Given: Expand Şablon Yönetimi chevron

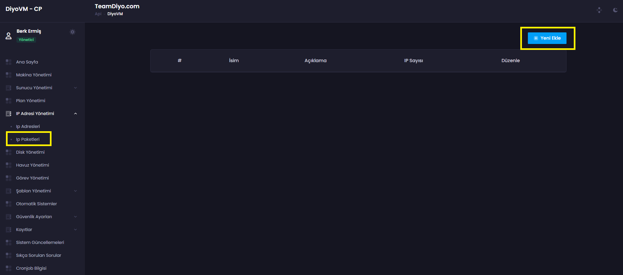Looking at the screenshot, I should (x=75, y=191).
